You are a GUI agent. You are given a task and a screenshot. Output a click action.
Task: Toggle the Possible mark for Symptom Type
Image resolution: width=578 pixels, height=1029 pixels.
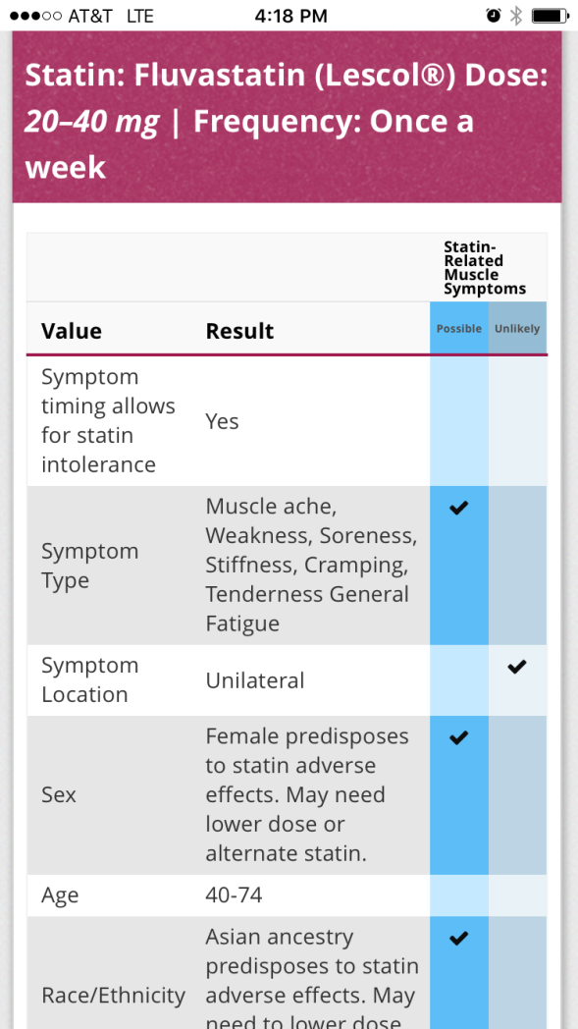[x=458, y=508]
